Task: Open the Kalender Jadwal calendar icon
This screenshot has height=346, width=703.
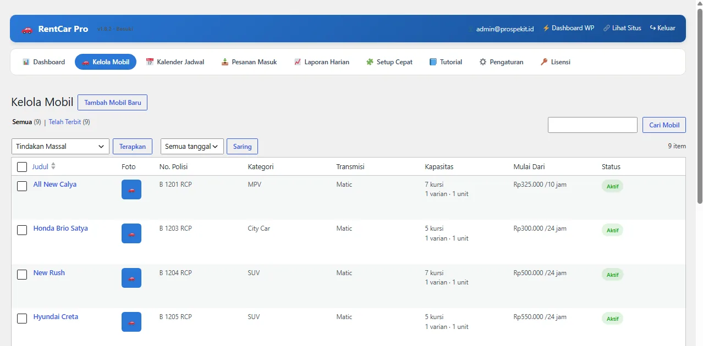Action: [x=150, y=62]
